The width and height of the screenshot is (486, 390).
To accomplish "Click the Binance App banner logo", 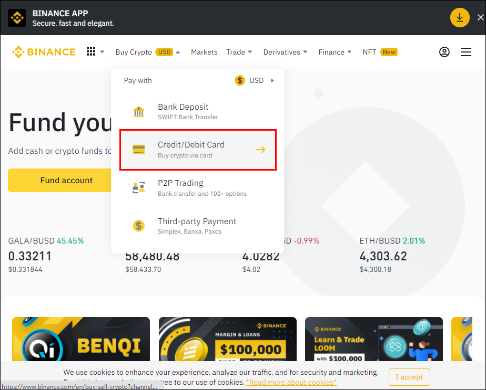I will pyautogui.click(x=17, y=18).
